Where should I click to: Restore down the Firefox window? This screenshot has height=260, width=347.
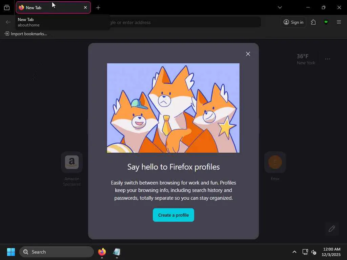(x=323, y=7)
